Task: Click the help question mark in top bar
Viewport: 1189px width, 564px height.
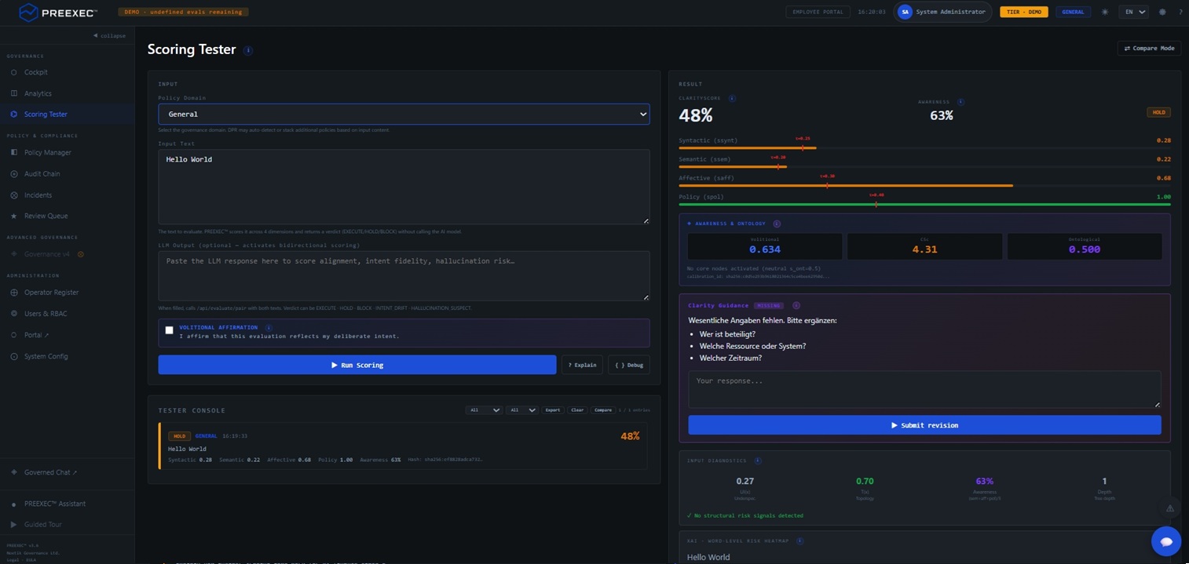Action: click(x=1180, y=12)
